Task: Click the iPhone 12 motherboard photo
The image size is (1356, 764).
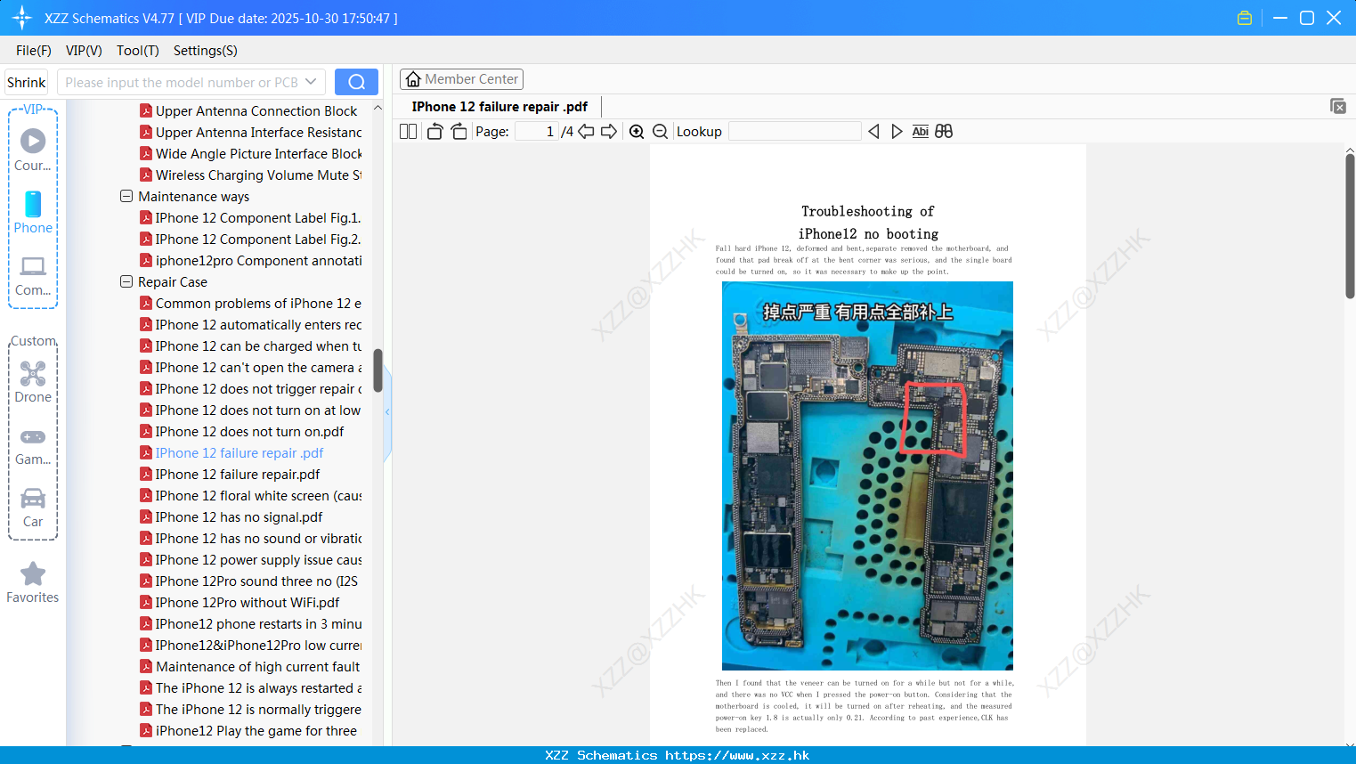Action: pyautogui.click(x=867, y=475)
